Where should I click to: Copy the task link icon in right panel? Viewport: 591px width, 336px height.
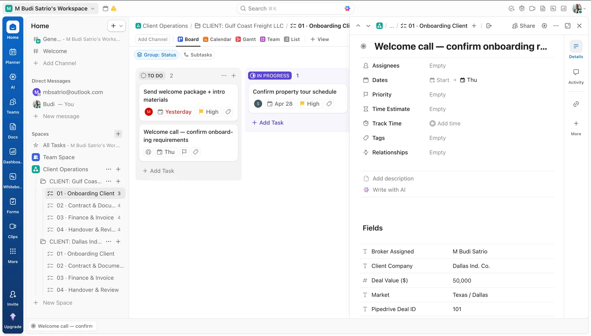coord(576,104)
